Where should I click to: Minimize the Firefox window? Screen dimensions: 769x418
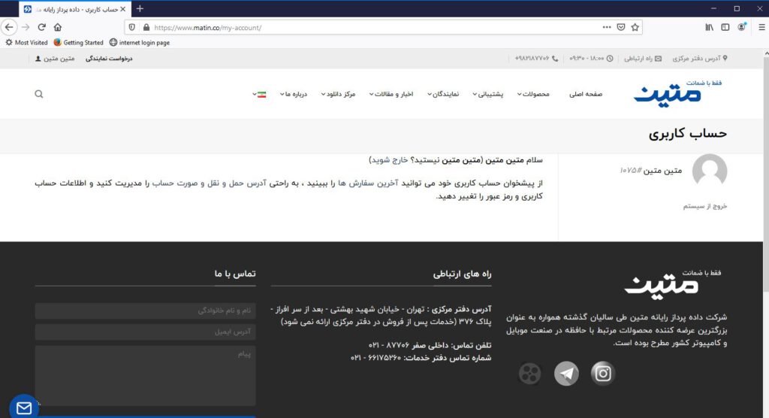713,9
